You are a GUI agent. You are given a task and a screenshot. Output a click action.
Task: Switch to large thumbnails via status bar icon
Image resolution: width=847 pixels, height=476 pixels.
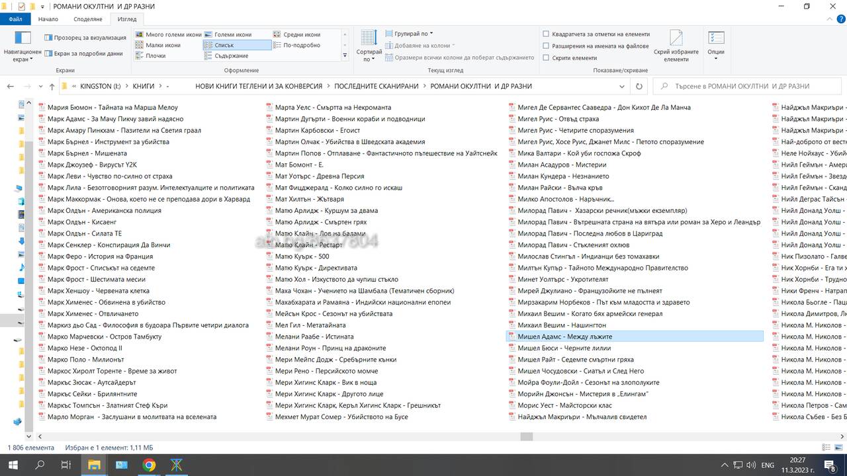point(839,448)
